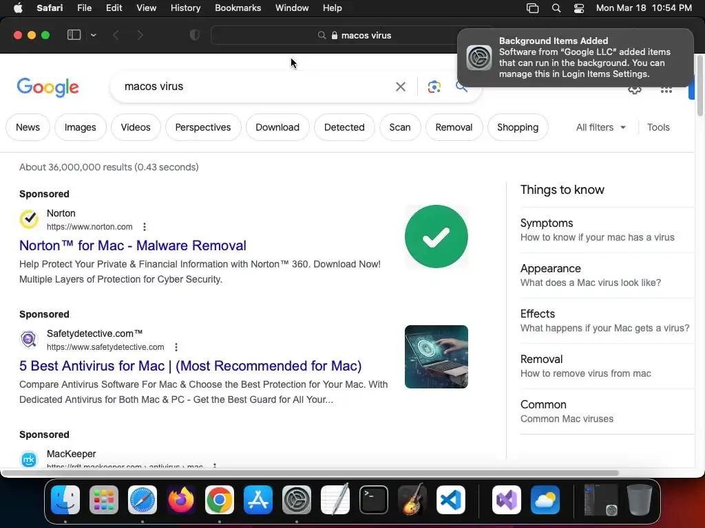Open the three-dot menu beside norton.com

(145, 227)
